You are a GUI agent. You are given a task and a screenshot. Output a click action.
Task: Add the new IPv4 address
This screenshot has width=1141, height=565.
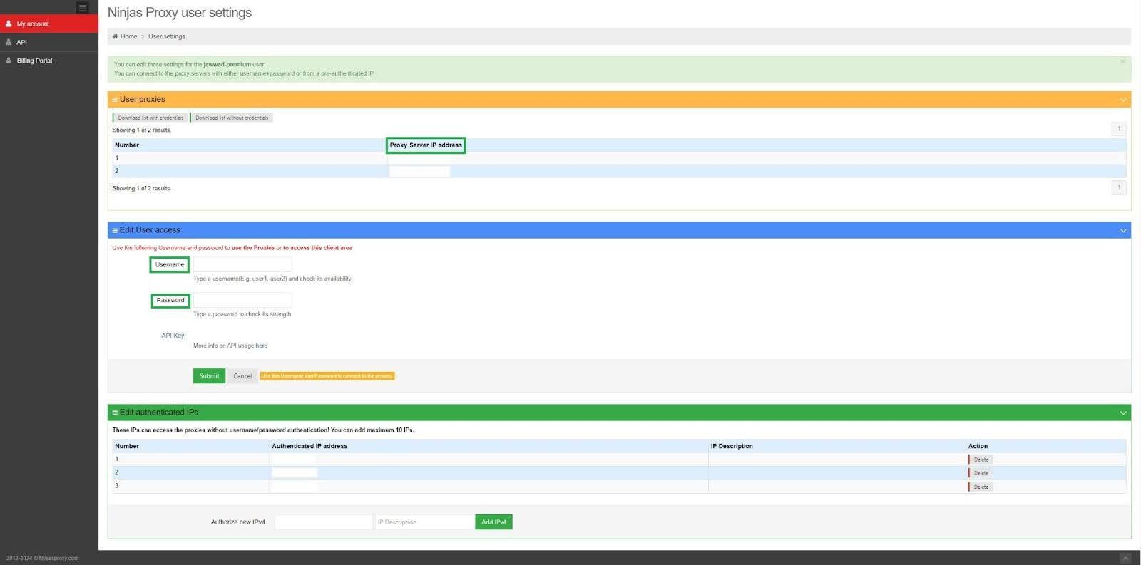[493, 522]
